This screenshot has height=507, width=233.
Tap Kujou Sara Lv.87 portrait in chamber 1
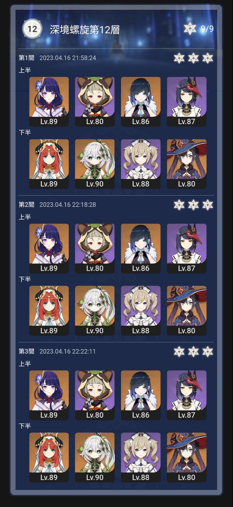tap(187, 102)
